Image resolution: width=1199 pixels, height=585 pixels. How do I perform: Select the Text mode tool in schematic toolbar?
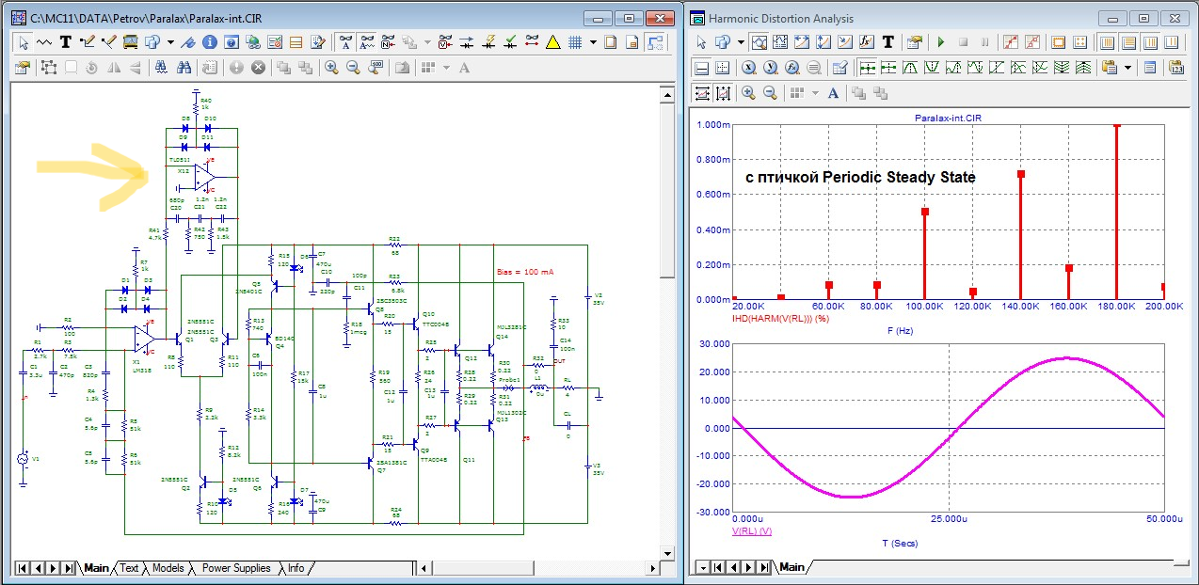tap(66, 42)
